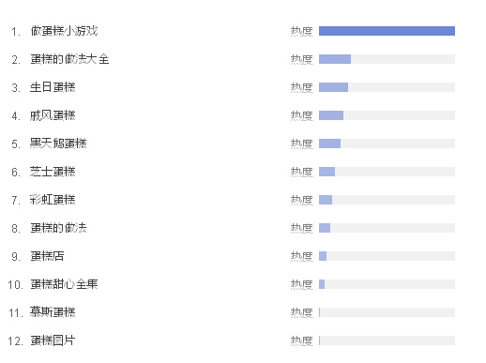The image size is (486, 363).
Task: Click the 热度 label next to 戚风蛋糕
Action: (x=301, y=115)
